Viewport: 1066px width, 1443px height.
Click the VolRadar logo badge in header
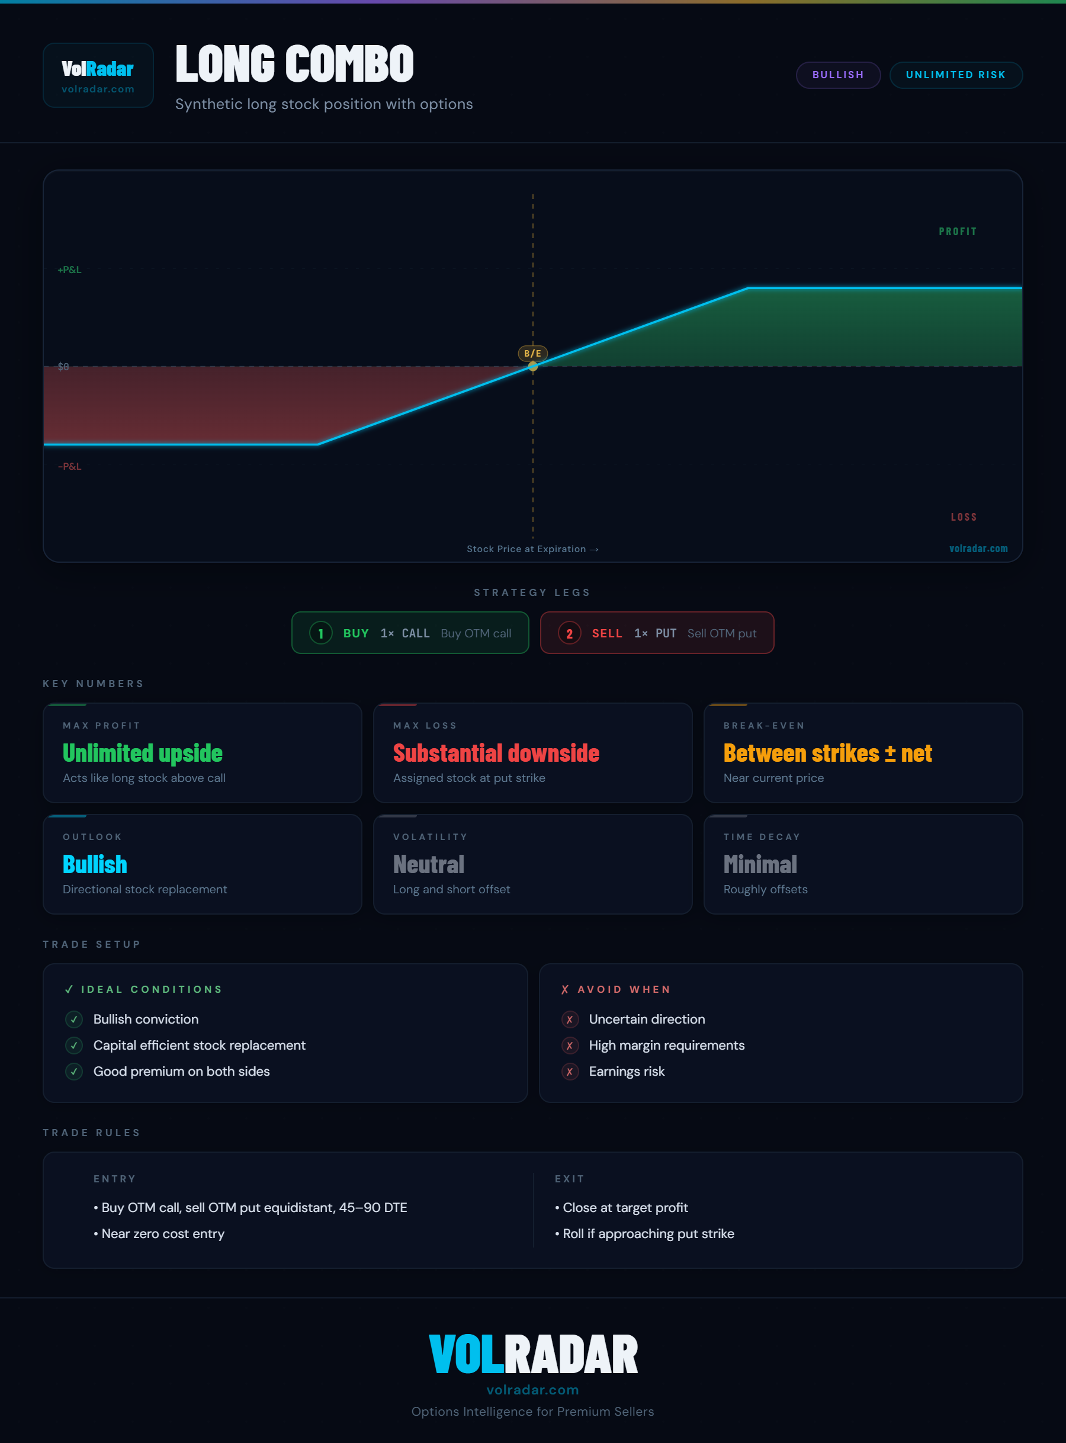pos(98,75)
